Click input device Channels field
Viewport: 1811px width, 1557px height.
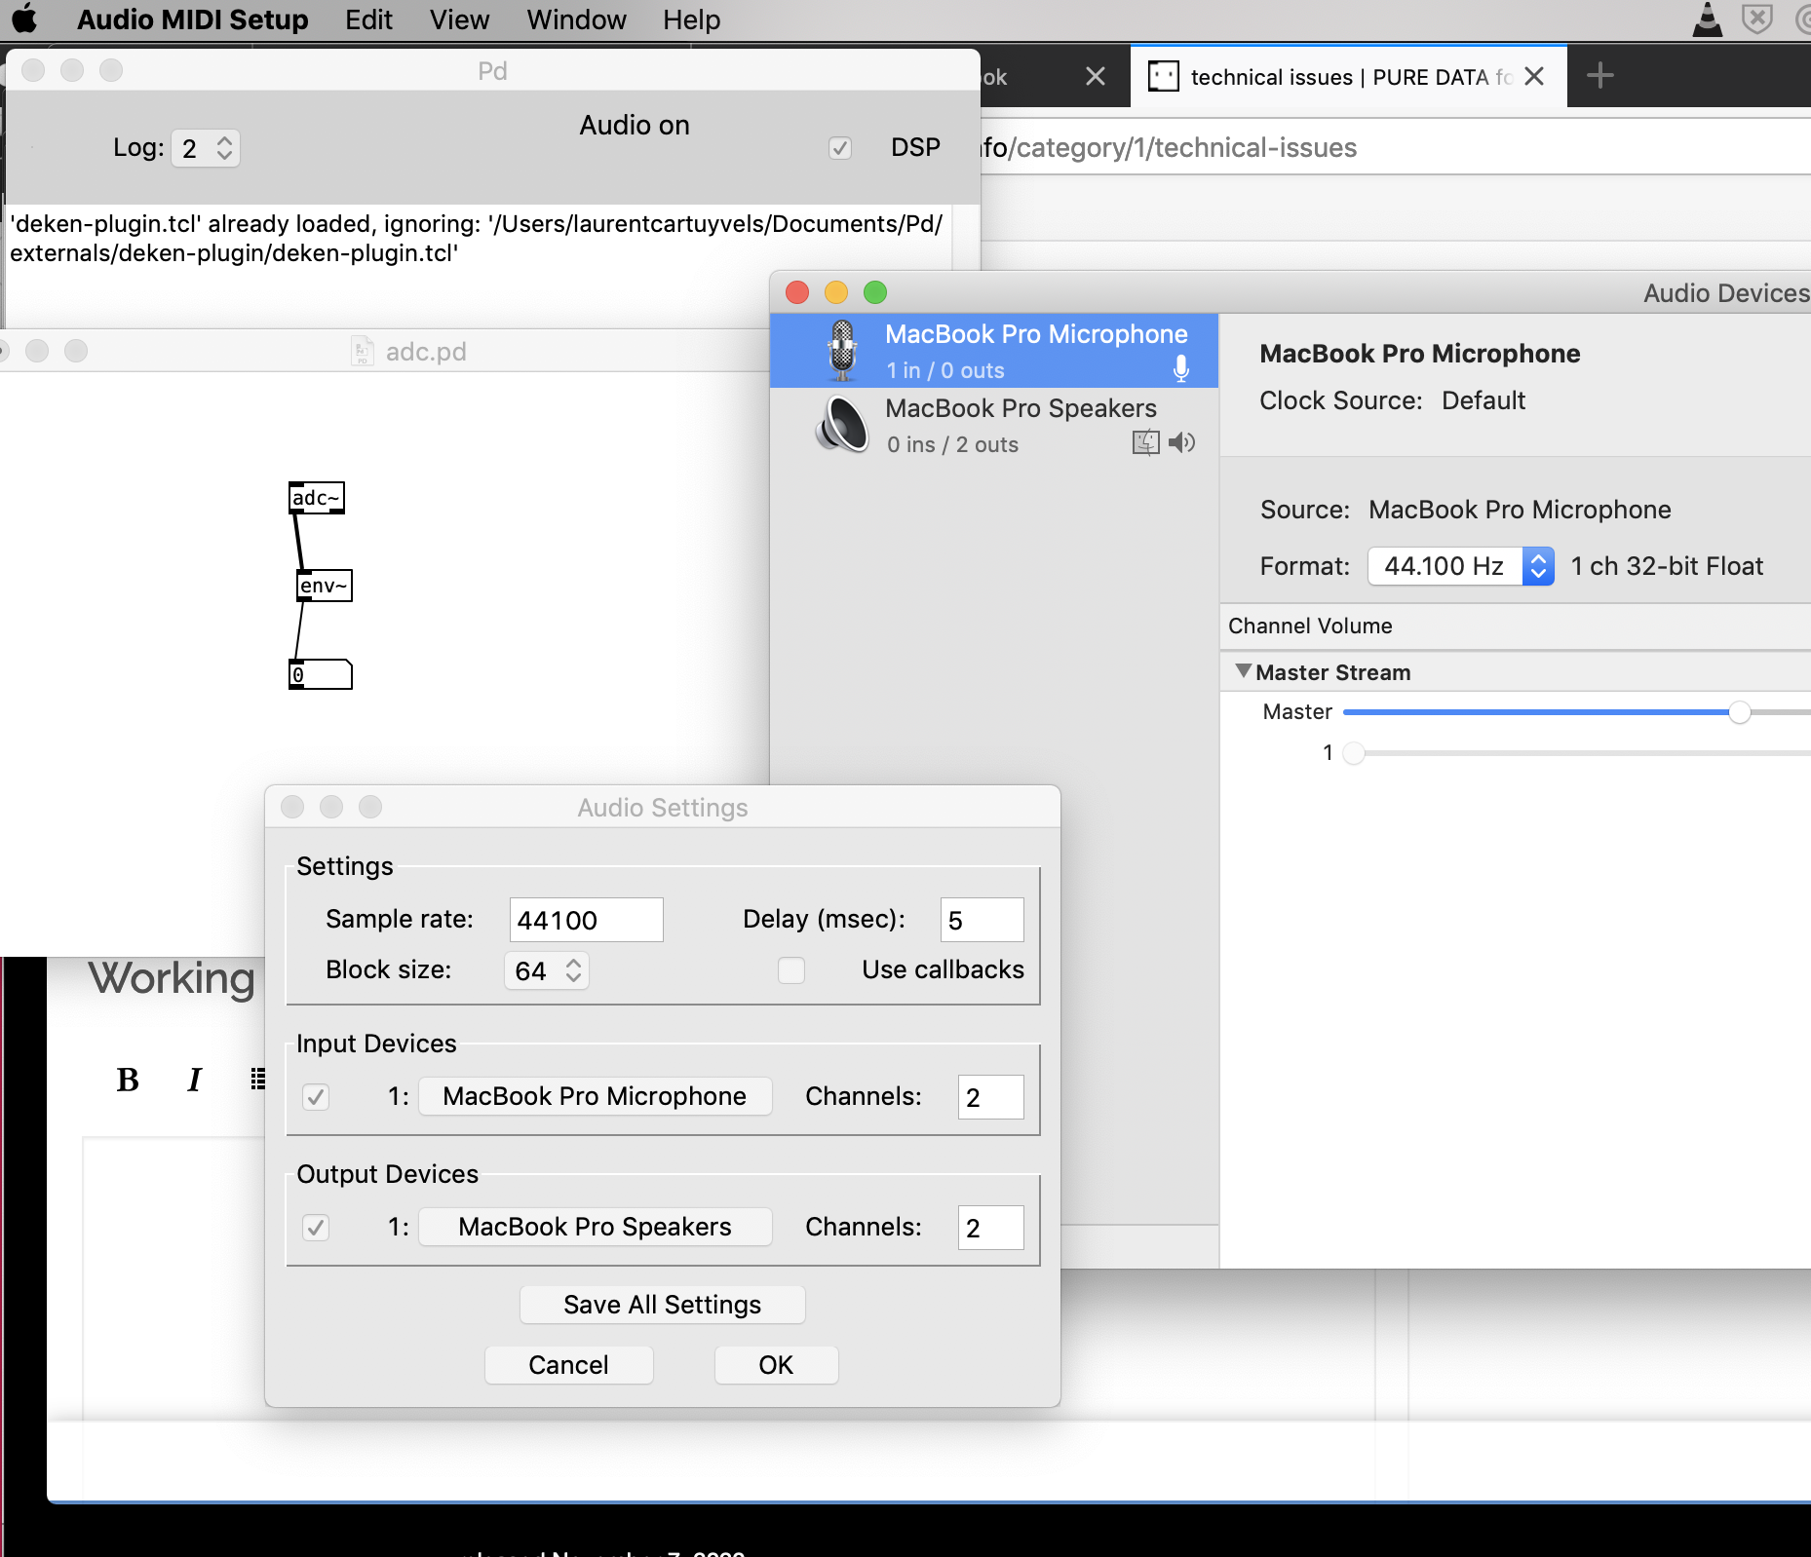click(x=991, y=1097)
